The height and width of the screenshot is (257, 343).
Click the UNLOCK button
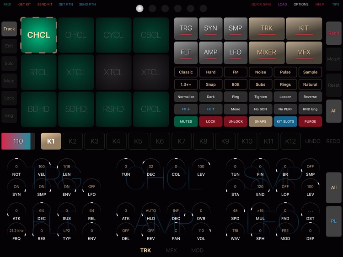236,121
